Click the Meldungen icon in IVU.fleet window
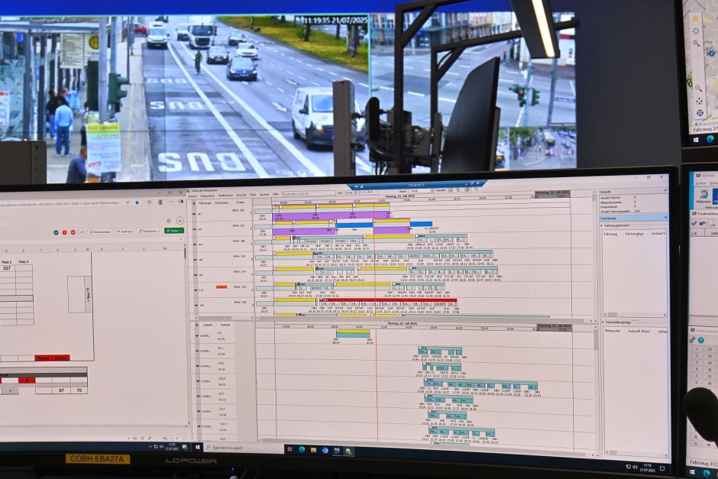 [703, 196]
